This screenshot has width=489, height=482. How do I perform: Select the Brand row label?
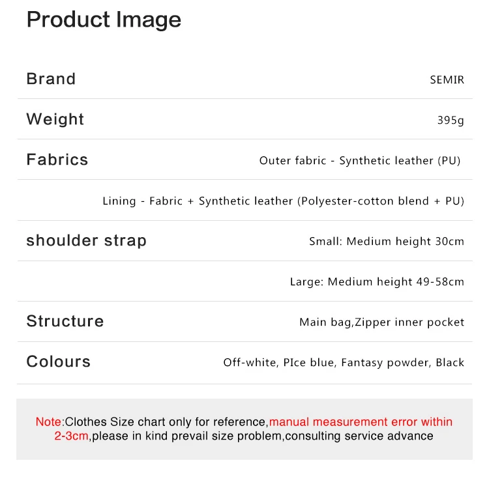click(51, 79)
